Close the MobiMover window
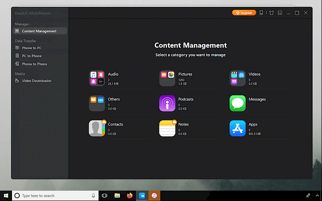 tap(306, 13)
